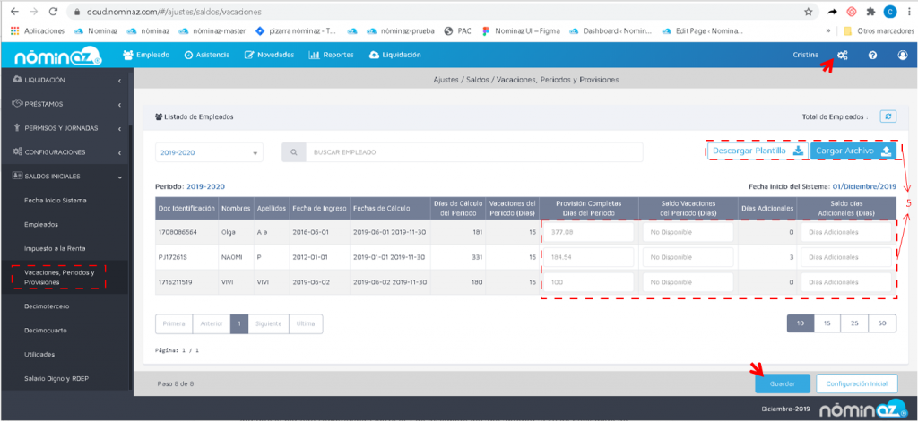Click the search magnifier icon
This screenshot has width=918, height=422.
coord(294,152)
